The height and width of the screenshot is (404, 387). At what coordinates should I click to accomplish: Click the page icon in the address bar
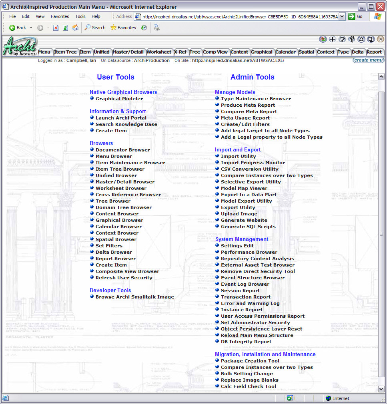coord(138,16)
